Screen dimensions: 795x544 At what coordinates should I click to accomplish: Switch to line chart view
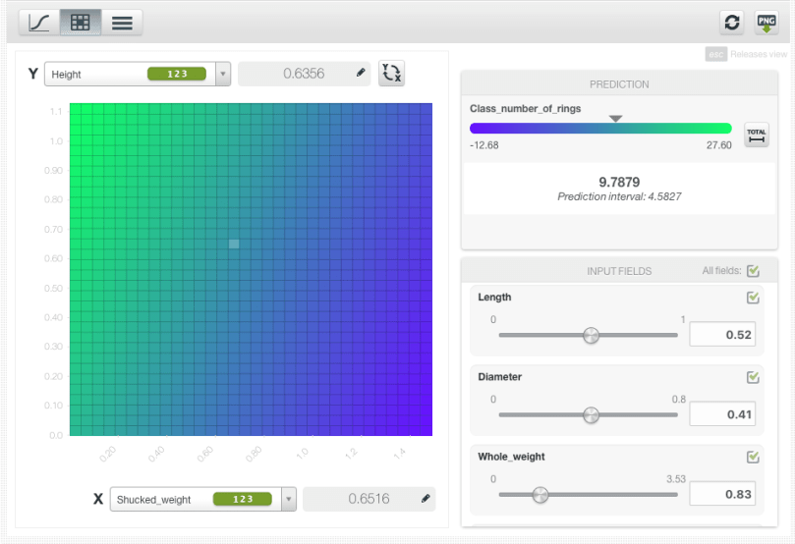tap(38, 23)
